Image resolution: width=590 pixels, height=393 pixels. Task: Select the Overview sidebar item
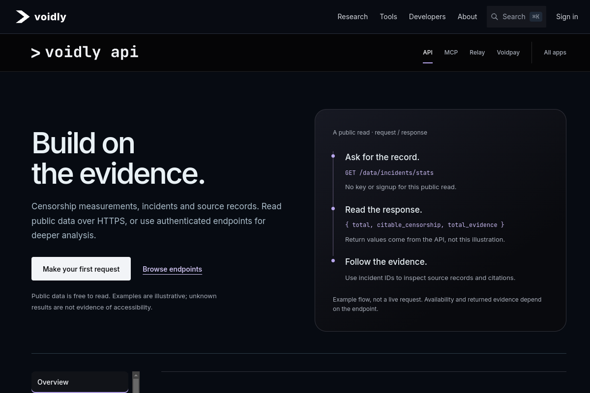tap(80, 382)
